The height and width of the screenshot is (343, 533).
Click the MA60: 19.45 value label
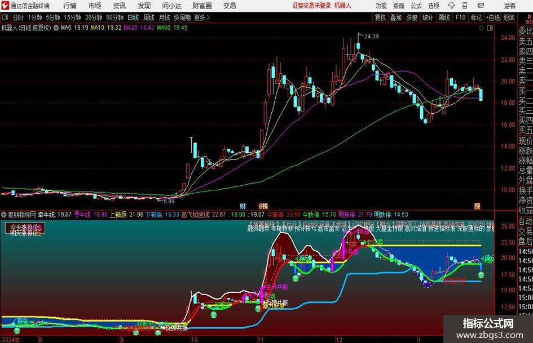click(171, 28)
